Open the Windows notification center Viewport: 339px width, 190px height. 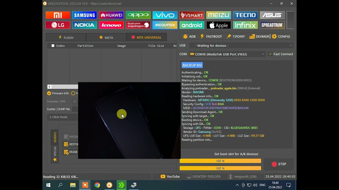pos(289,185)
